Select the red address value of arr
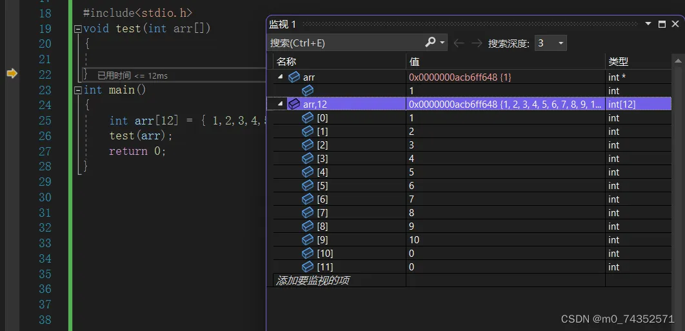 point(460,77)
